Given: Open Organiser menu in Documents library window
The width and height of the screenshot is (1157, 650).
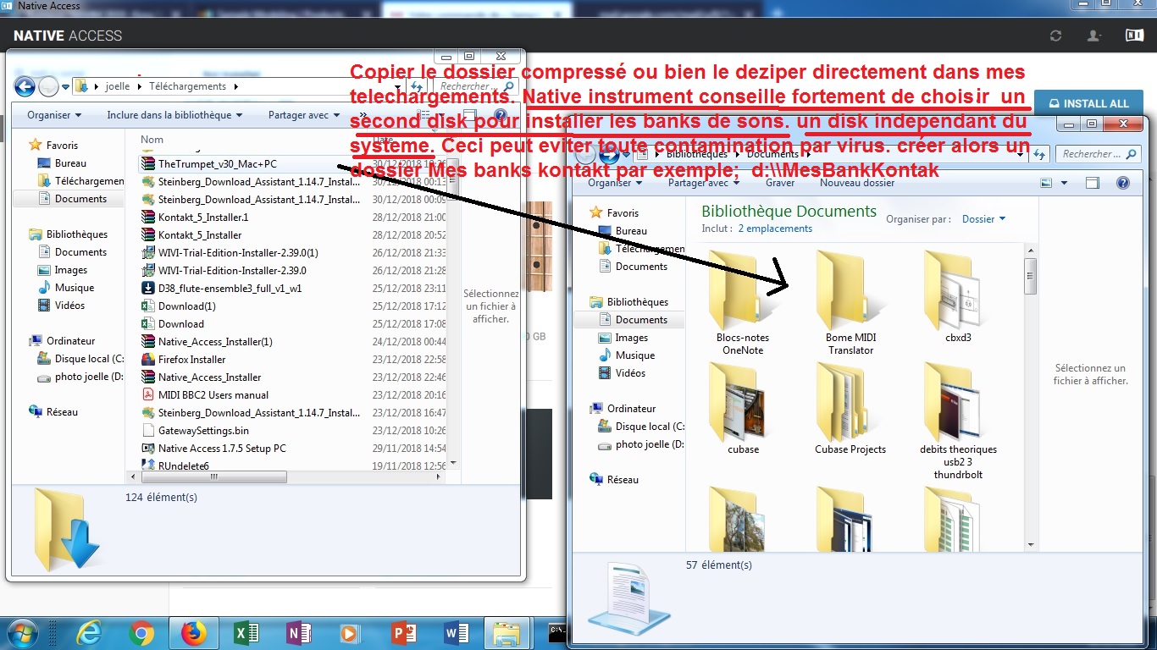Looking at the screenshot, I should 615,183.
